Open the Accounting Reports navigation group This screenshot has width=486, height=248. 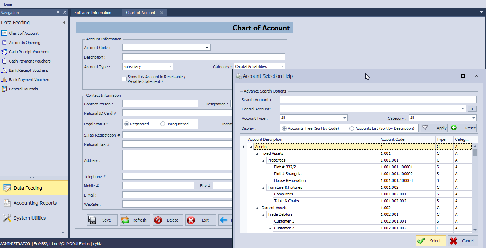pos(34,203)
